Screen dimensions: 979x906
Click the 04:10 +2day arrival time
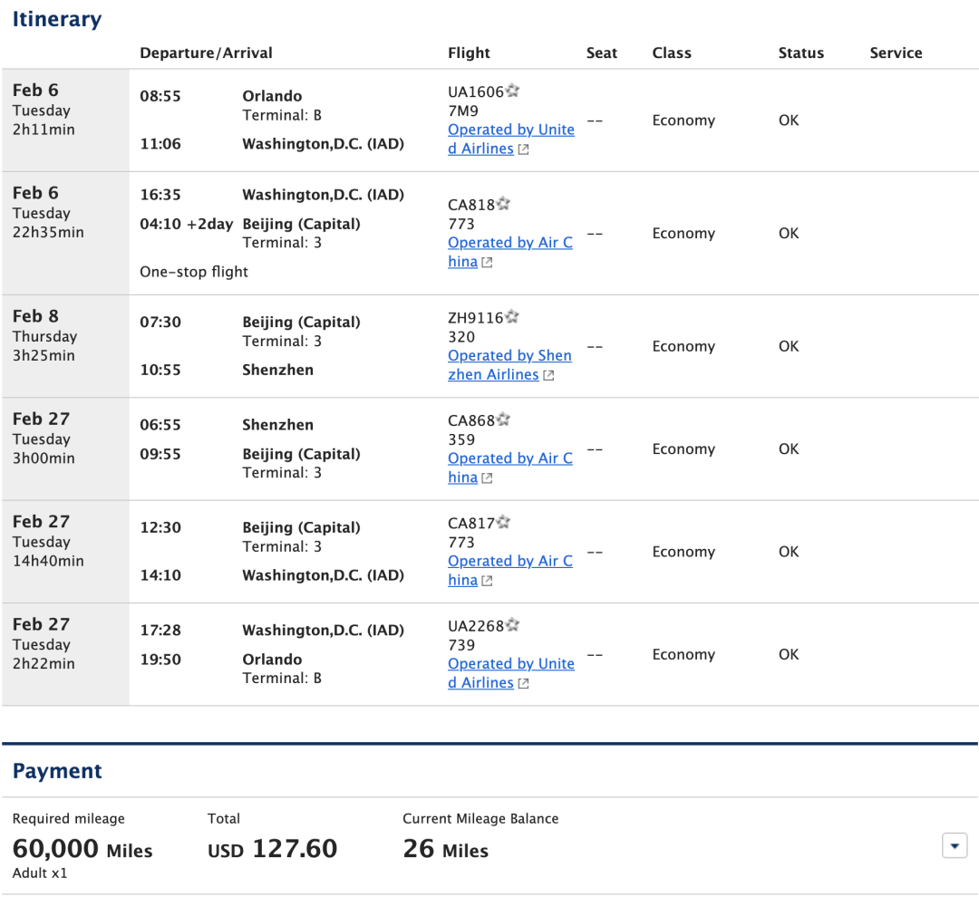[186, 224]
